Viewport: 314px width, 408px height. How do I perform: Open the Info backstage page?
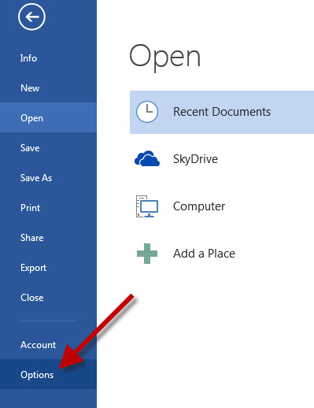click(x=48, y=58)
